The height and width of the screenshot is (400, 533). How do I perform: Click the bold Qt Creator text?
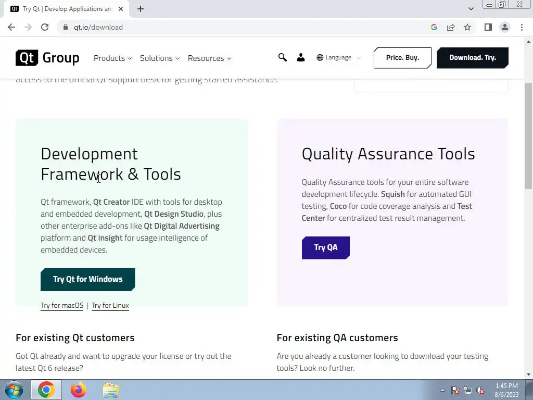(x=111, y=202)
